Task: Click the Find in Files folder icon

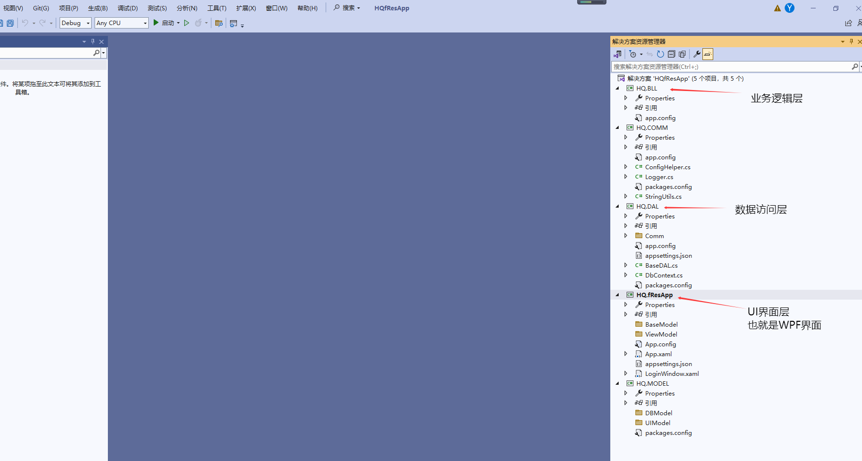Action: point(219,23)
